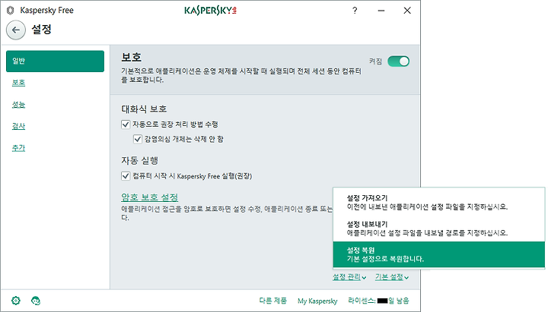Click the 라이센스 days remaining link

[378, 301]
